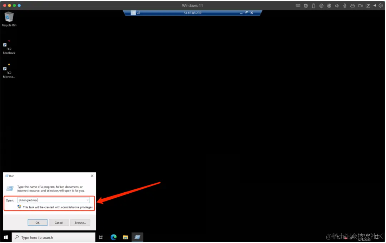Collapse Parallels toolbar with the triangle arrow
This screenshot has height=243, width=386.
[x=375, y=5]
